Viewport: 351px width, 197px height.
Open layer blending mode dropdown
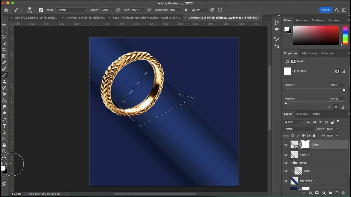tap(299, 129)
